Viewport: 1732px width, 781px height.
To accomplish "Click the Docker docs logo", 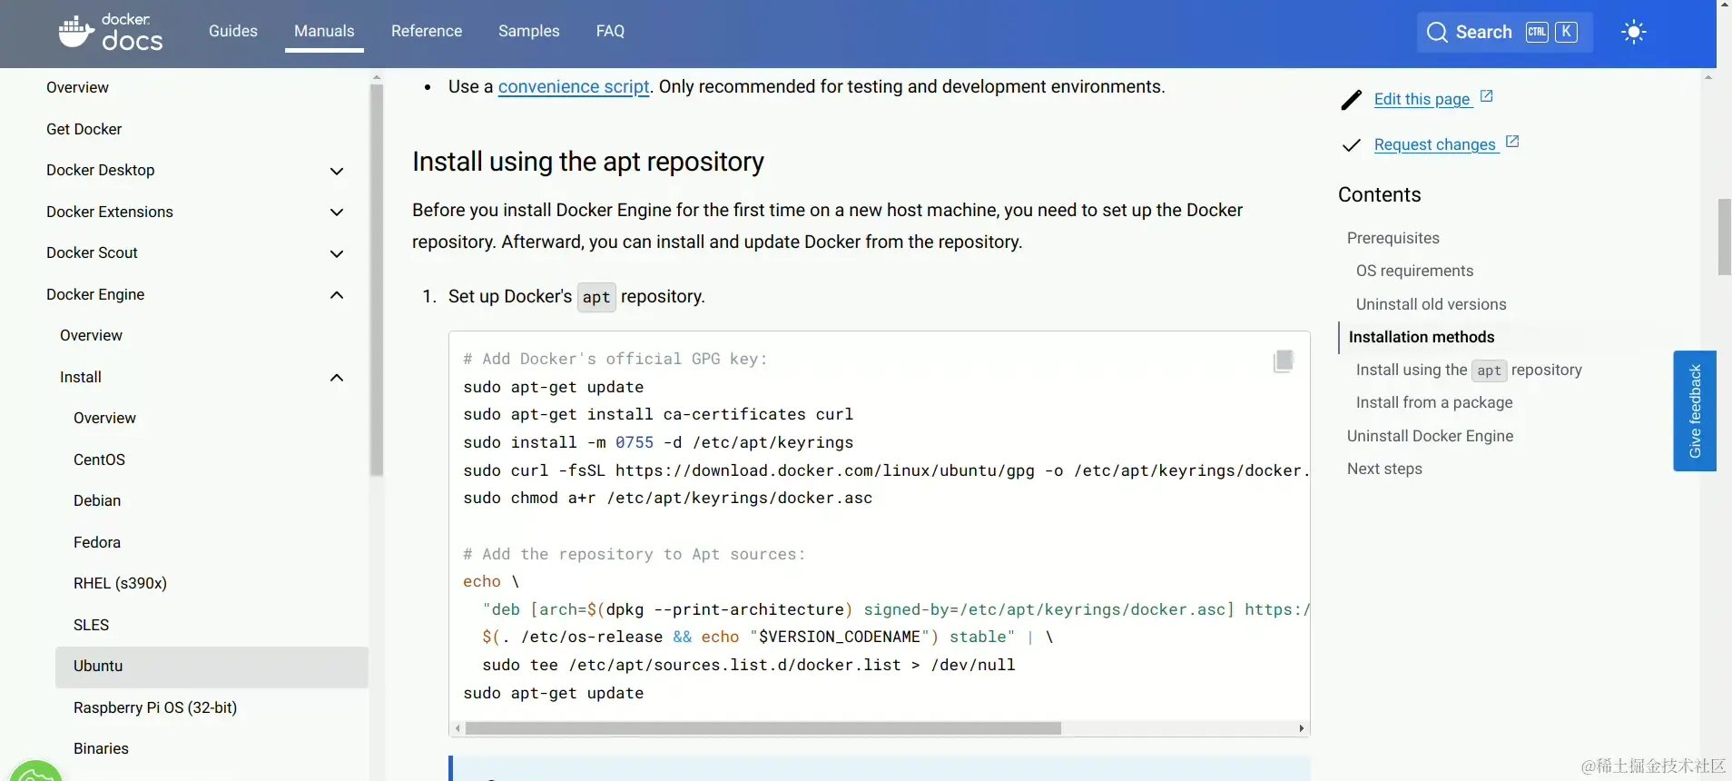I will point(111,32).
